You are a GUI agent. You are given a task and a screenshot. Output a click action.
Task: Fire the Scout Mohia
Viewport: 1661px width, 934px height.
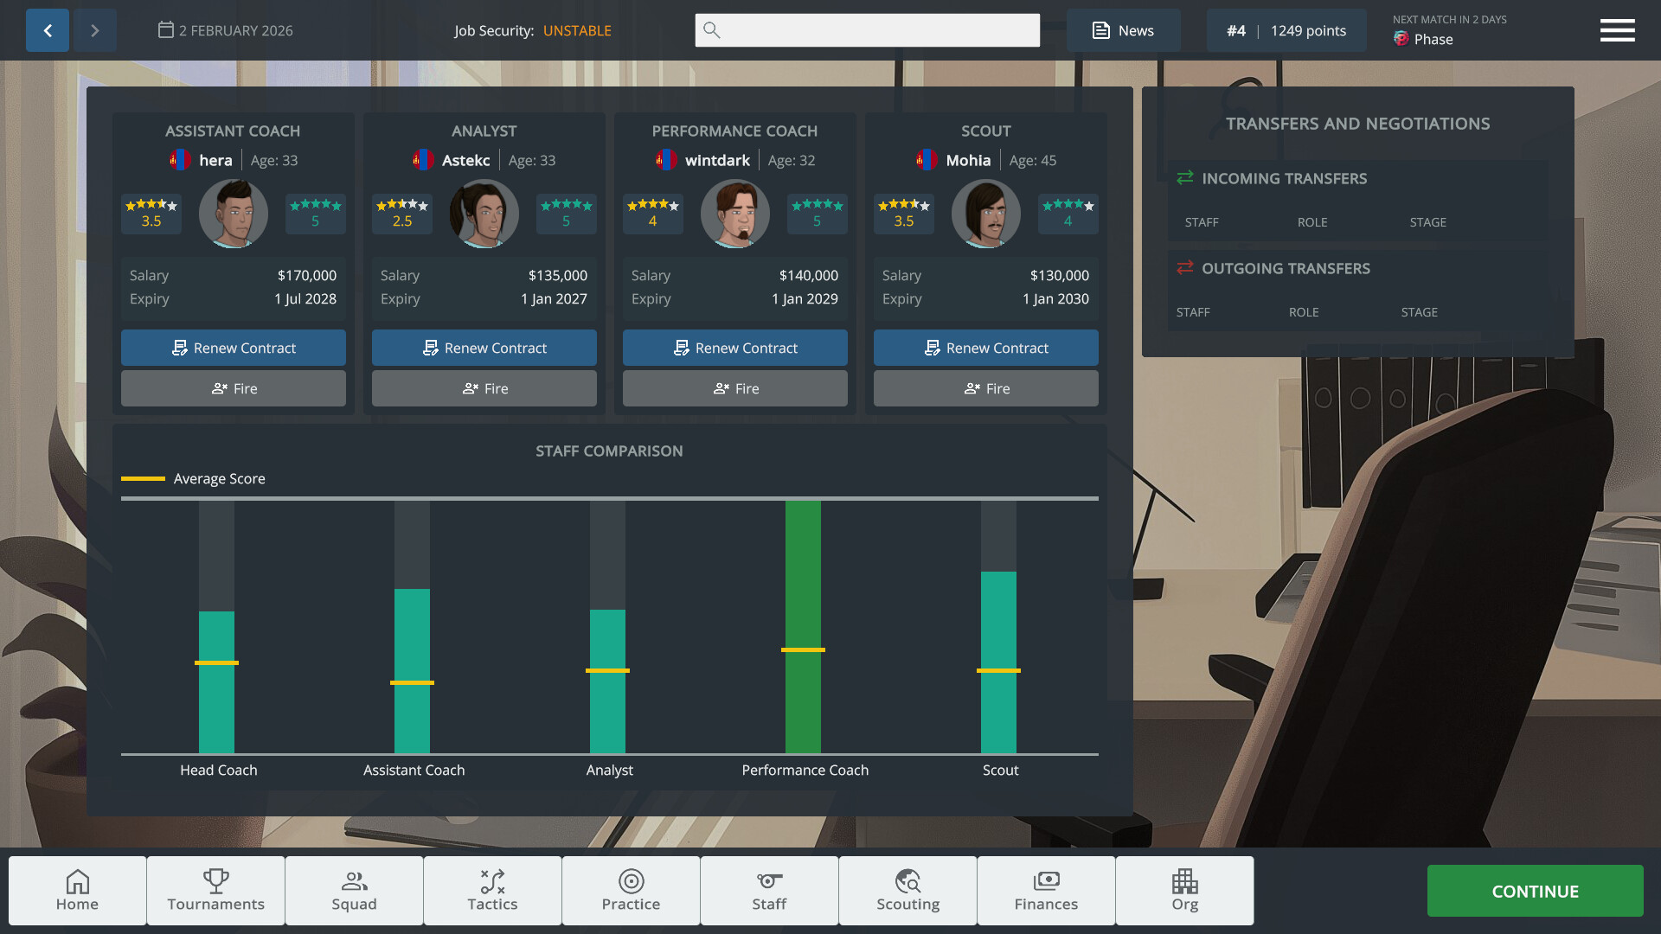[x=985, y=388]
